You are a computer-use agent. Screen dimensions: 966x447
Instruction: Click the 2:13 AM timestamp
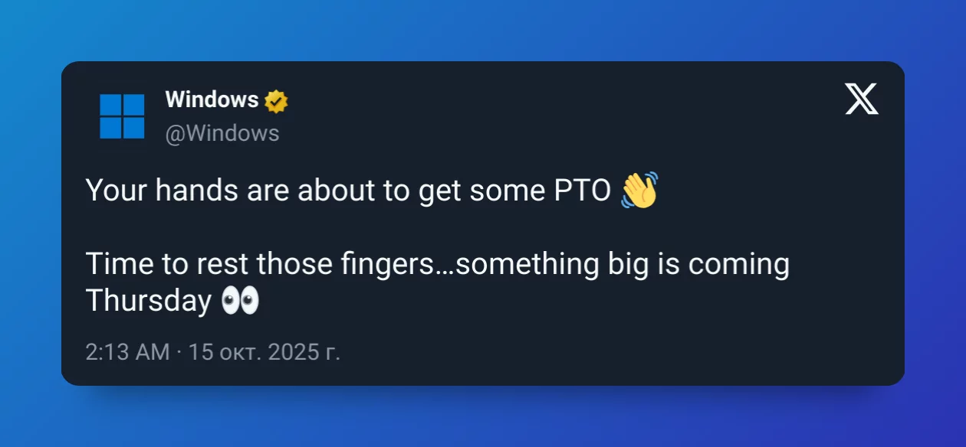tap(127, 352)
